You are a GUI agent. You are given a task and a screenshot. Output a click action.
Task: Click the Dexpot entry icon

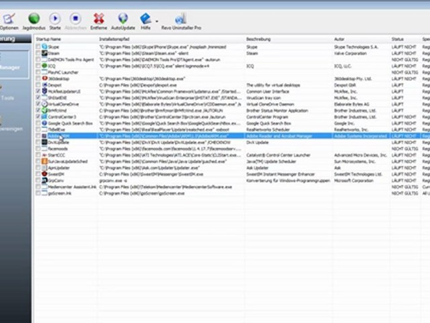tap(44, 85)
